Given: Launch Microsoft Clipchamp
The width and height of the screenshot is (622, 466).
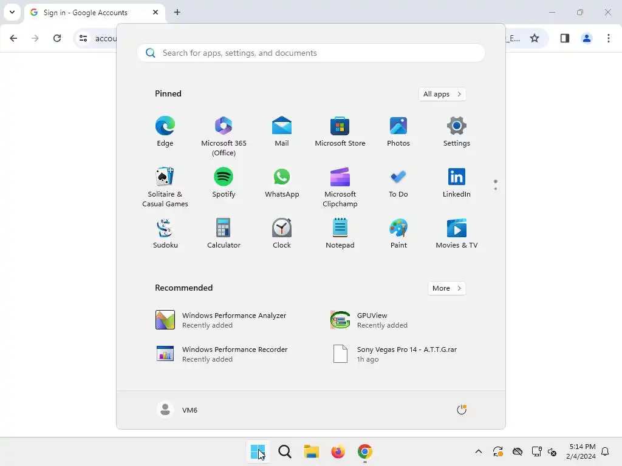Looking at the screenshot, I should click(x=340, y=187).
